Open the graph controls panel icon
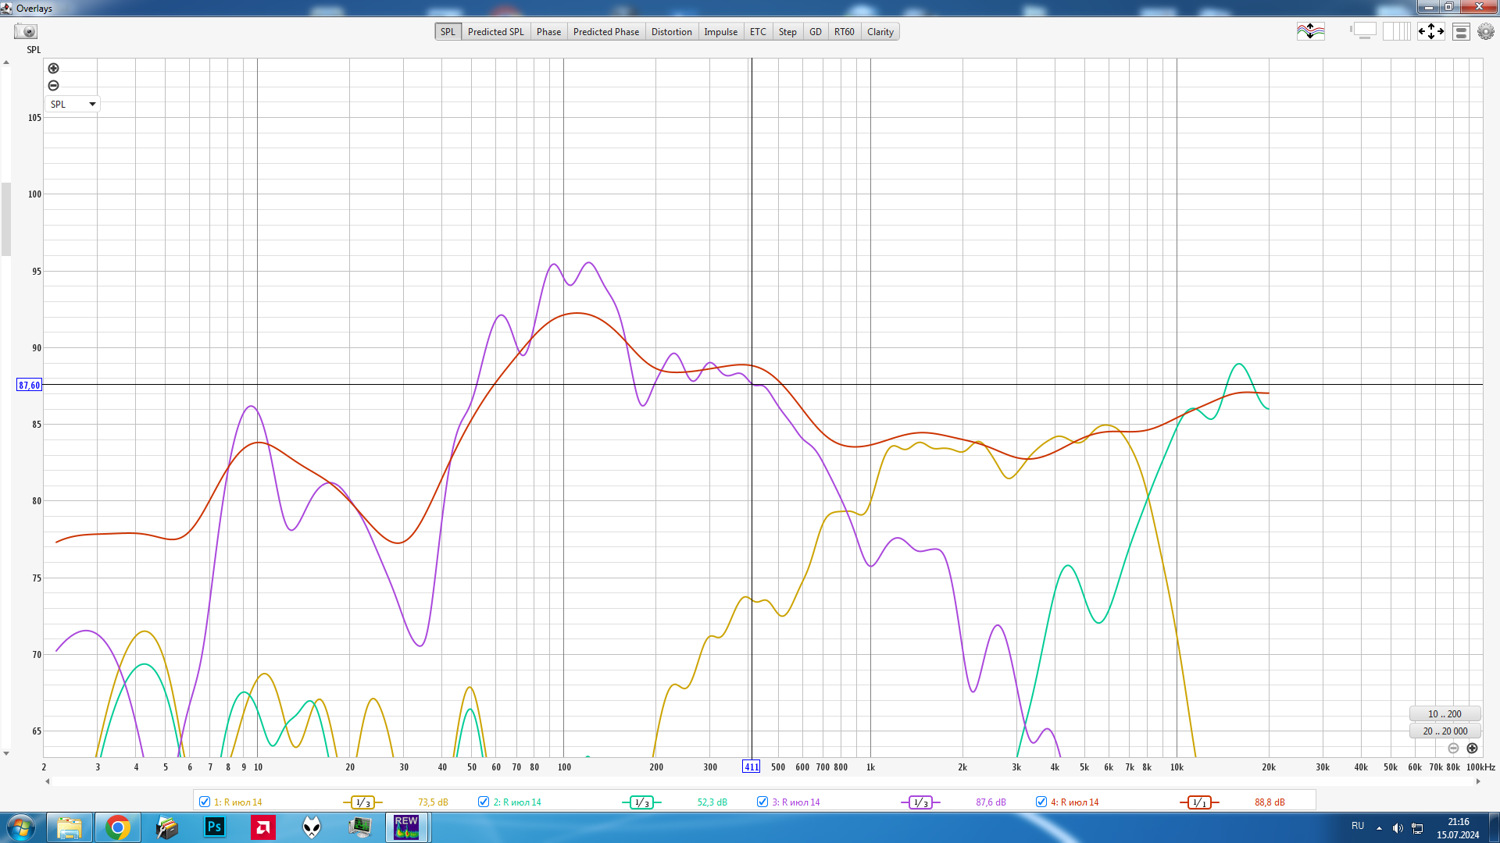The image size is (1500, 843). (1461, 32)
